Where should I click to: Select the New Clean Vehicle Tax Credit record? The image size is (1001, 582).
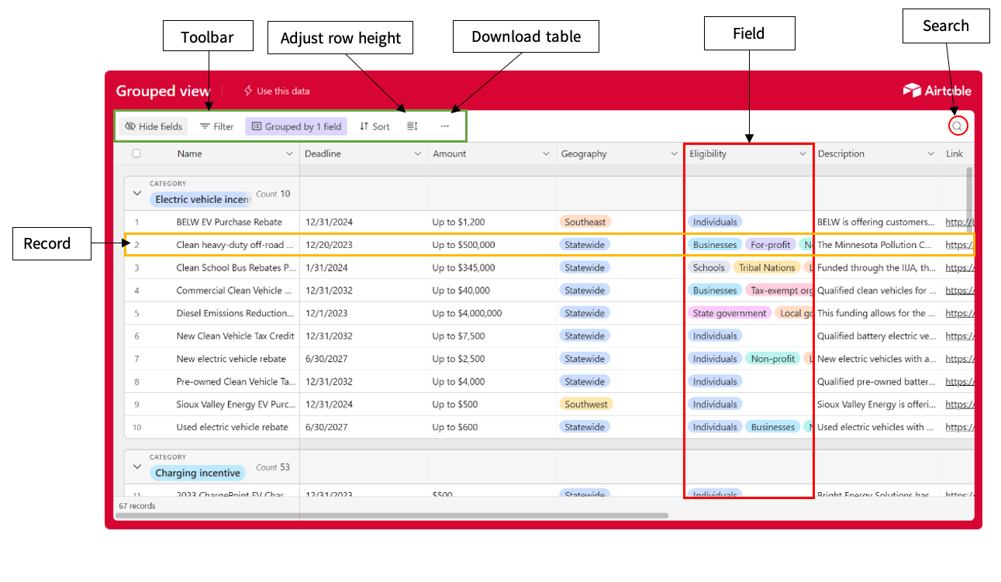click(235, 336)
